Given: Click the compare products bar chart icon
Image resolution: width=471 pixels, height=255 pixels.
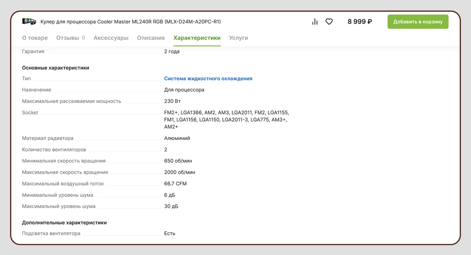Looking at the screenshot, I should pyautogui.click(x=315, y=22).
